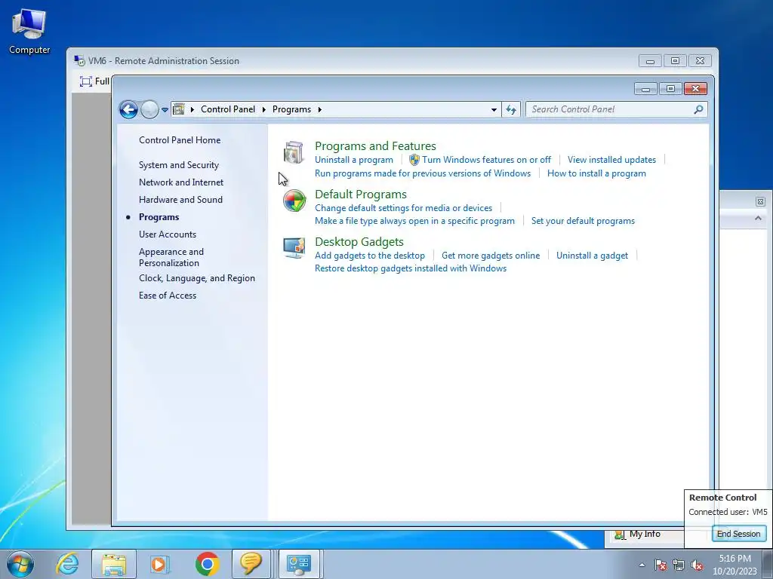This screenshot has height=579, width=773.
Task: Click Set your default programs
Action: (x=583, y=221)
